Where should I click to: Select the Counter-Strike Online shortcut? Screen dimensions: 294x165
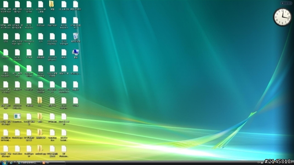pyautogui.click(x=29, y=7)
